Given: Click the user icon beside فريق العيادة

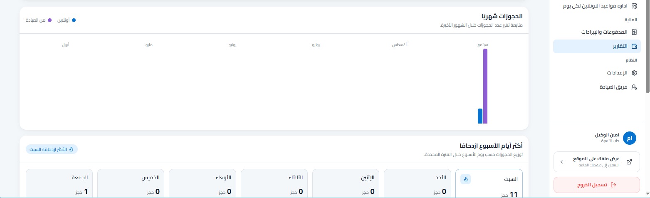Looking at the screenshot, I should click(634, 87).
